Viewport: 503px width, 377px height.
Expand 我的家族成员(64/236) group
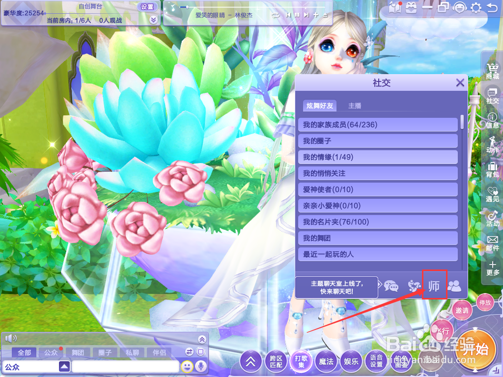point(378,125)
